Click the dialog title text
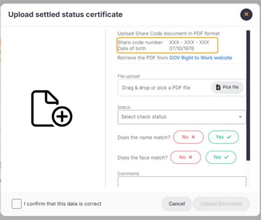Viewport: 261px width, 220px height. click(x=66, y=14)
